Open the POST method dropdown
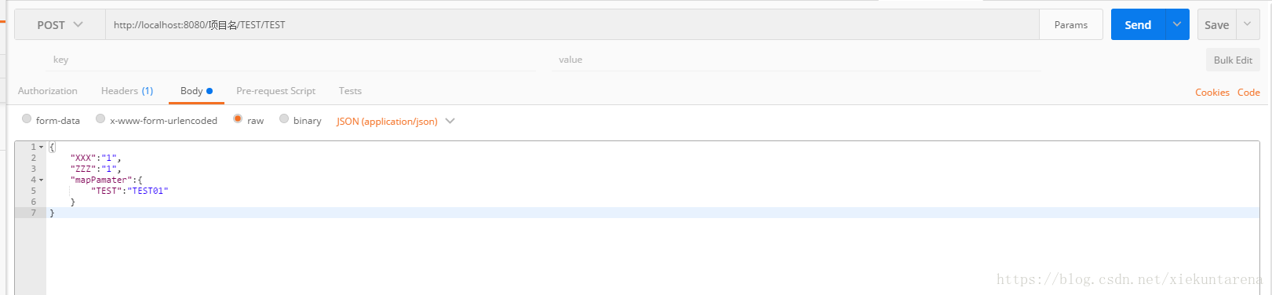1272x295 pixels. coord(60,25)
